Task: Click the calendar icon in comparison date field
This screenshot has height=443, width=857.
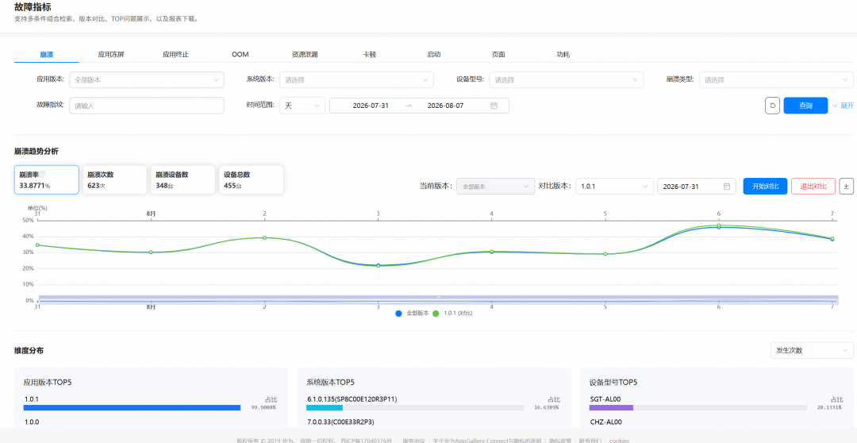Action: pos(727,187)
